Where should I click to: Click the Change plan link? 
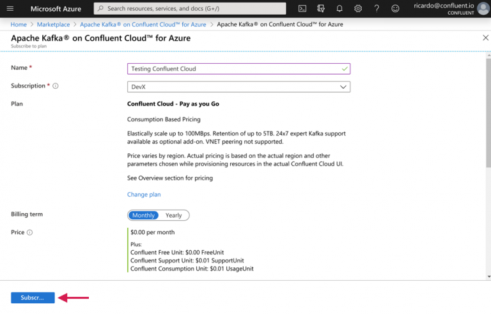click(x=144, y=195)
